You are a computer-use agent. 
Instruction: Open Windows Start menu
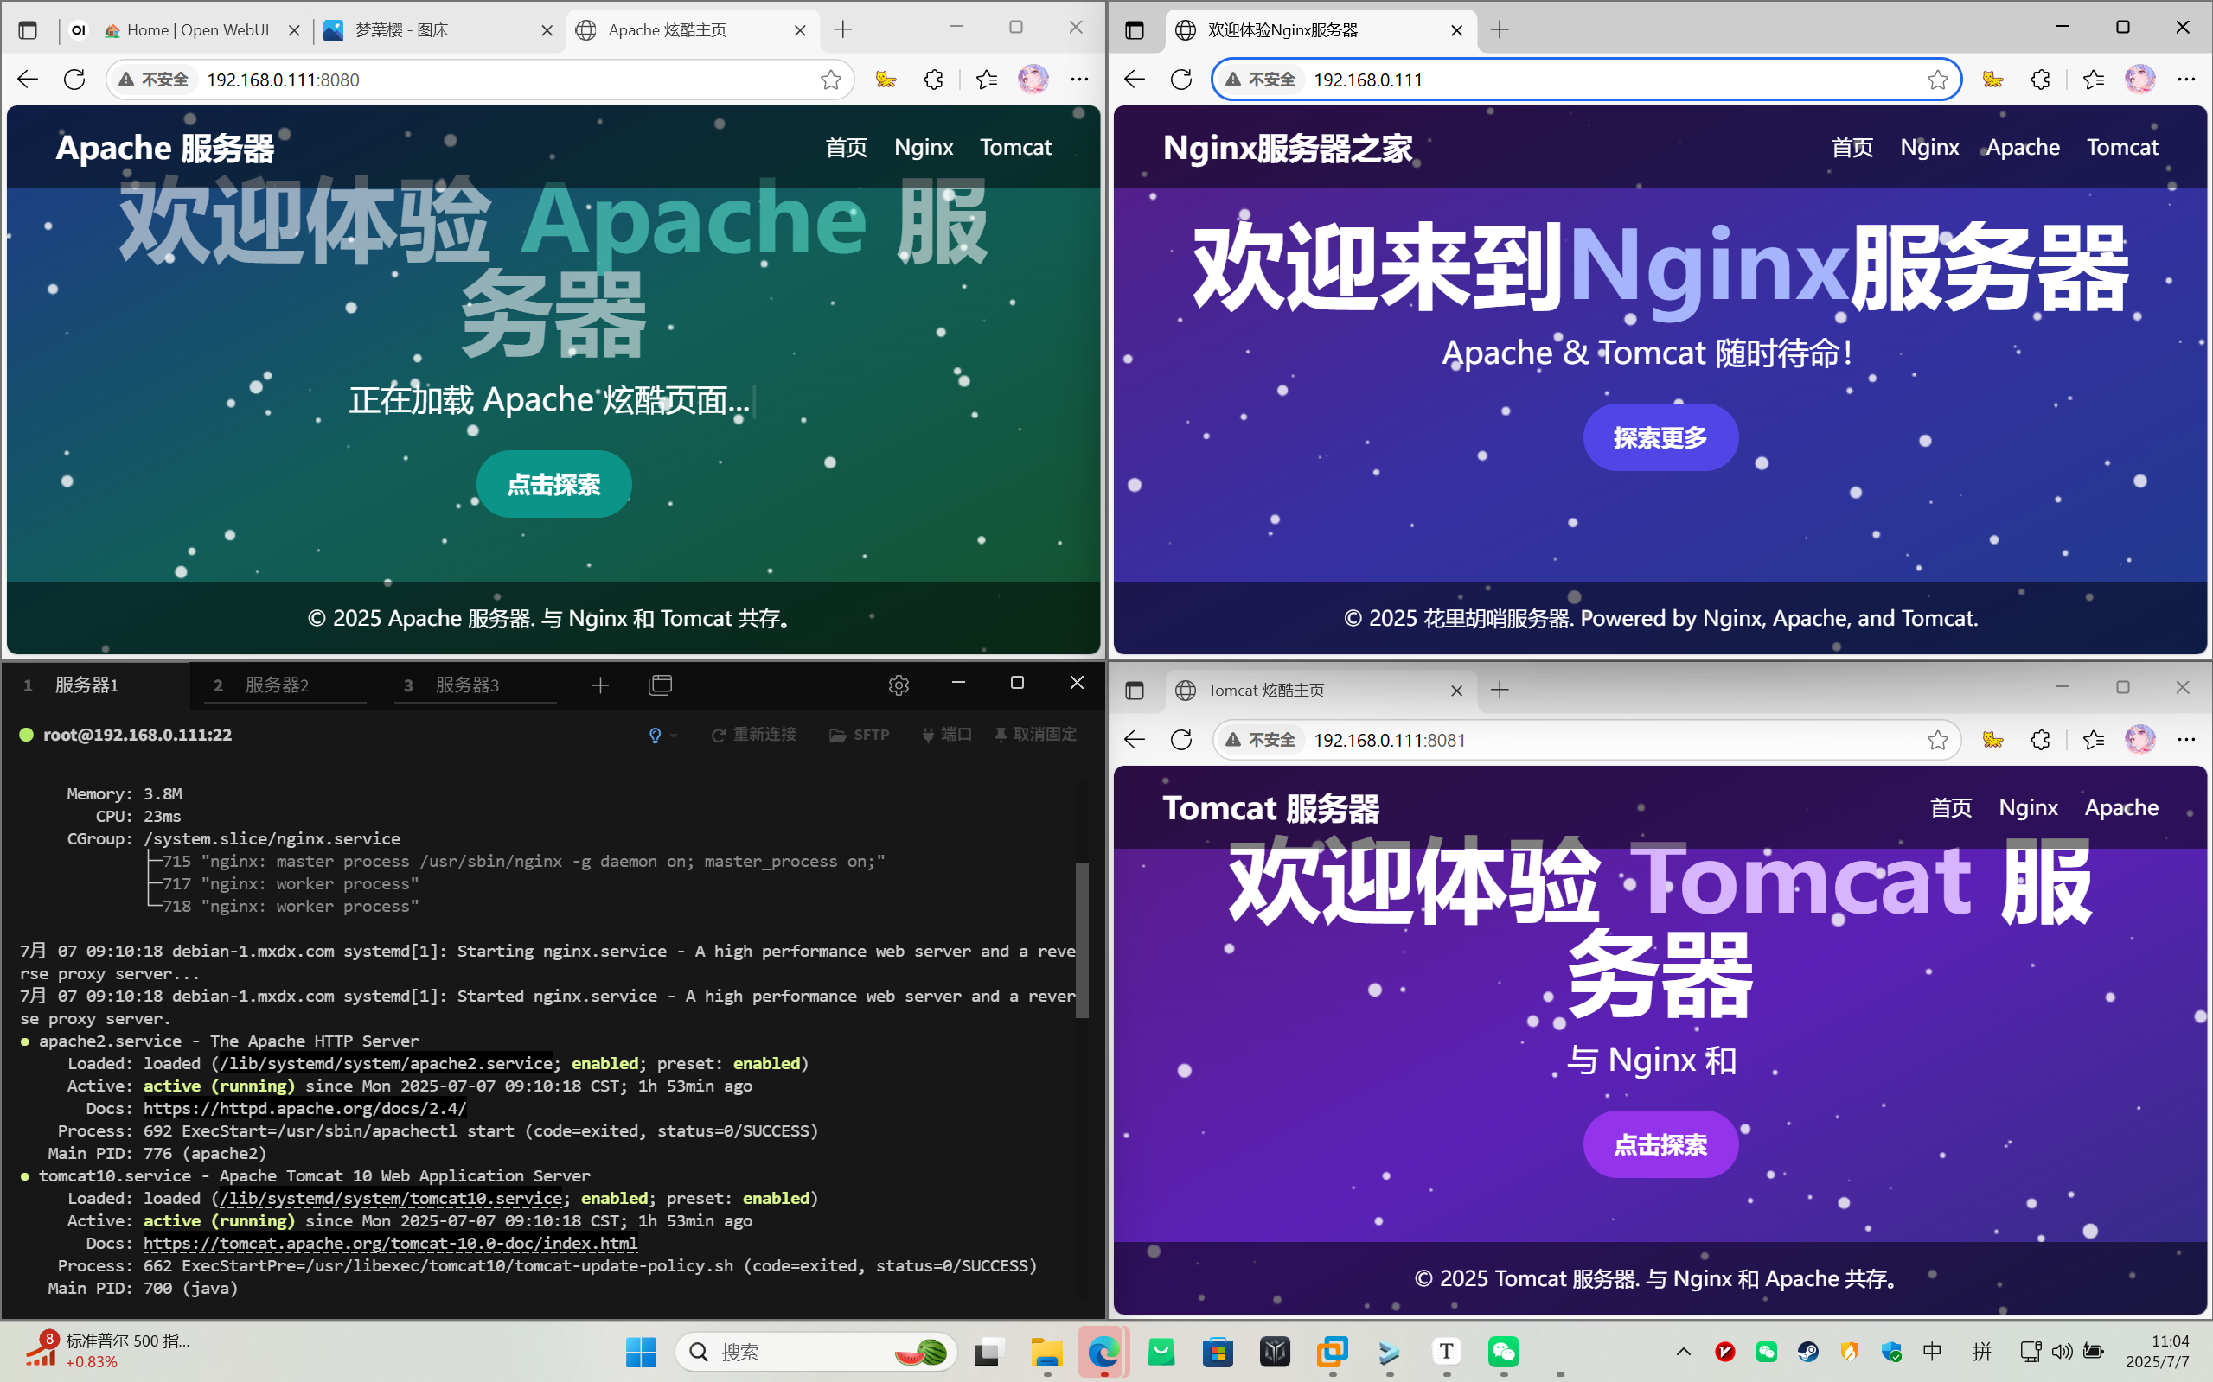641,1352
